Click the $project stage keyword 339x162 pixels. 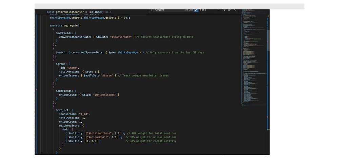[x=63, y=110]
